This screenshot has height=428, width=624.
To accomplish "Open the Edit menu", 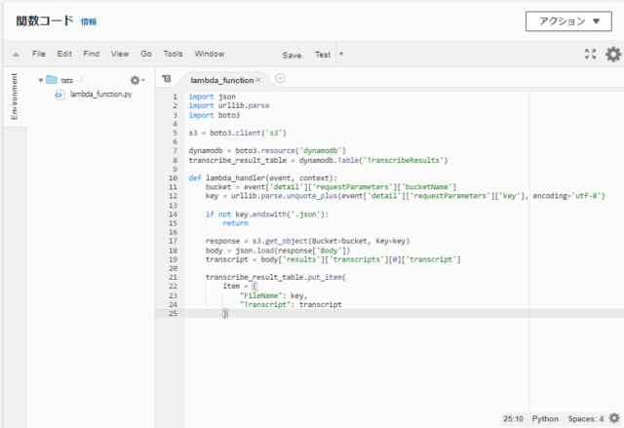I will [64, 54].
